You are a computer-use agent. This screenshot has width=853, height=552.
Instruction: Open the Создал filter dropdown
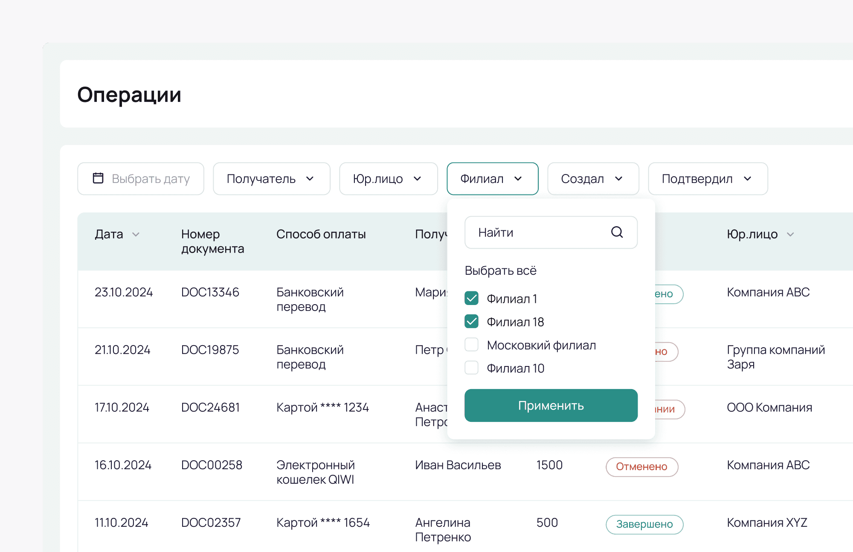point(593,179)
